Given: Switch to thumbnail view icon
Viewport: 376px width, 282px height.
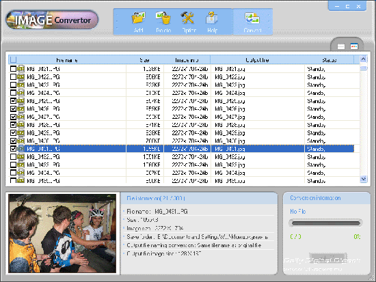Looking at the screenshot, I should pos(354,46).
